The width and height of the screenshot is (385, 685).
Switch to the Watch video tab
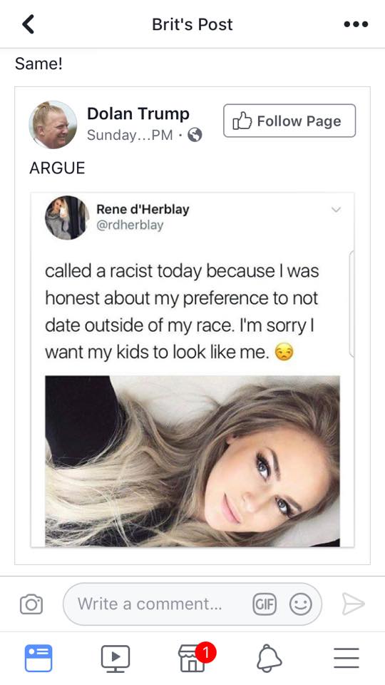pyautogui.click(x=115, y=659)
